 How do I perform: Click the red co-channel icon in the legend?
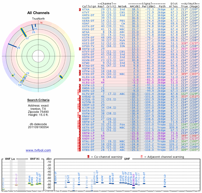coord(88,157)
